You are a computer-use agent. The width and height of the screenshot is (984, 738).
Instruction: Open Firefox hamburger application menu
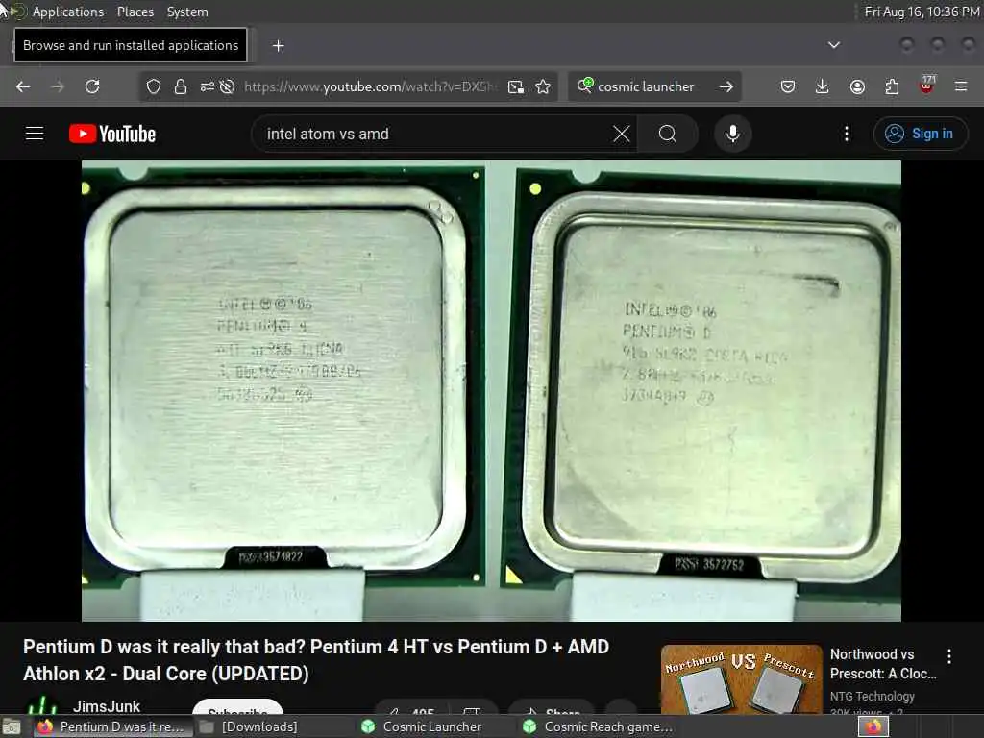(961, 86)
